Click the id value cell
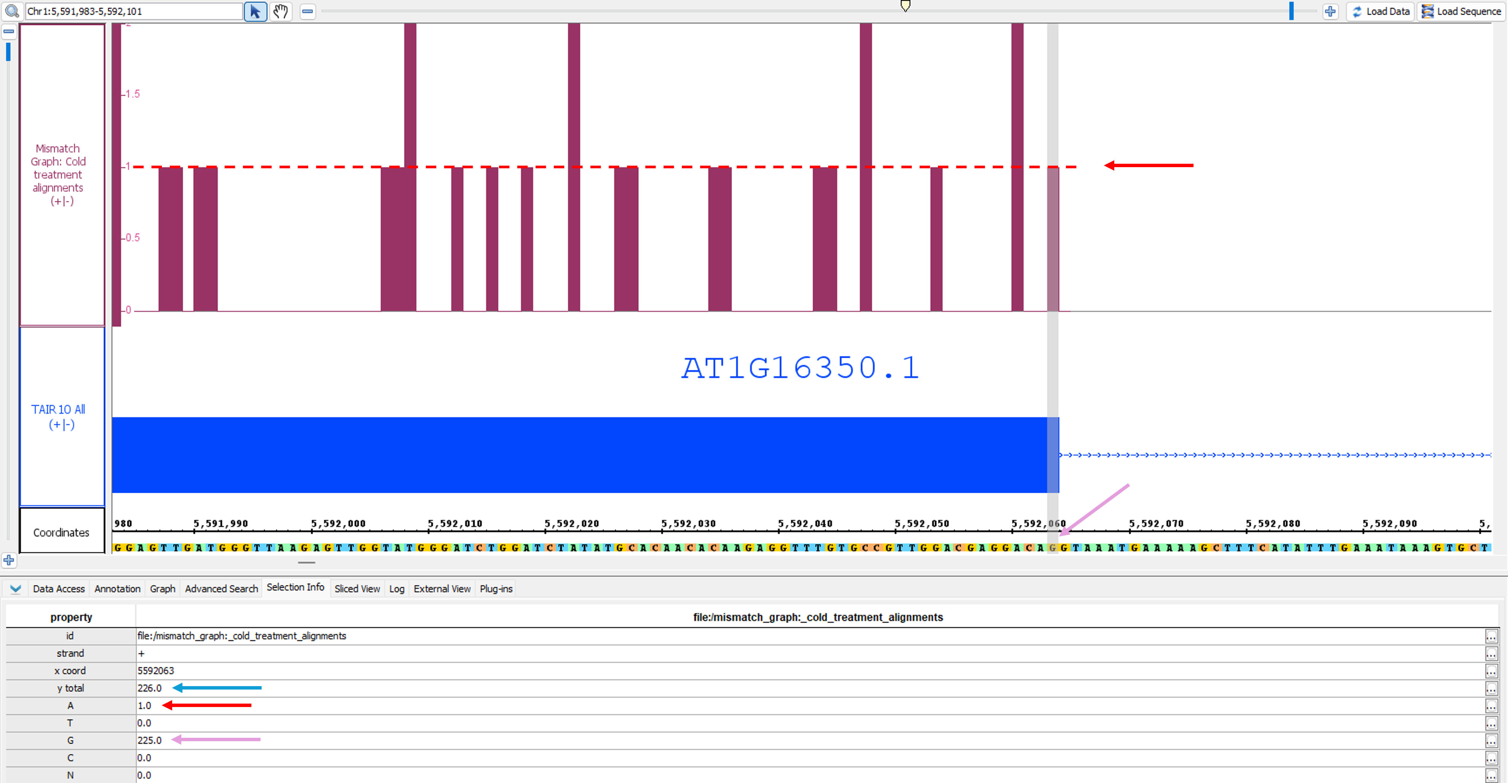Viewport: 1508px width, 783px height. point(810,636)
